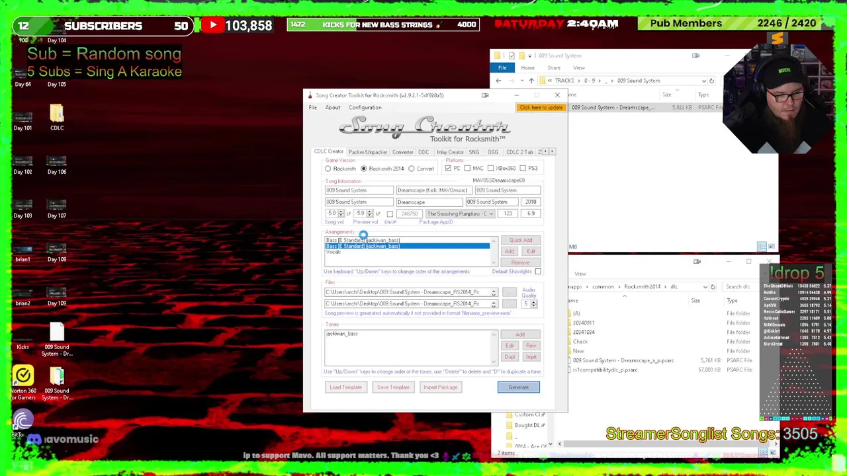Screen dimensions: 847x476
Task: Select the Rocksmith game version radio
Action: coord(328,169)
